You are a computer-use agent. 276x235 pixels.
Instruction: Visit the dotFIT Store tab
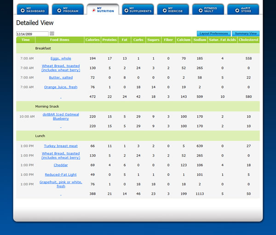click(x=243, y=10)
